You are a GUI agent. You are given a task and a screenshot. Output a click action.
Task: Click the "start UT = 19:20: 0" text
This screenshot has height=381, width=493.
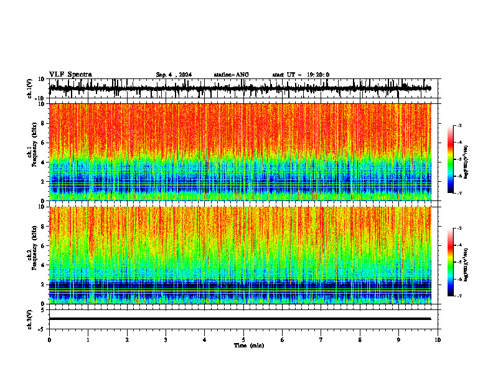[301, 75]
